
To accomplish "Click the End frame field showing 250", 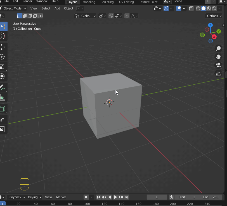I will (211, 197).
